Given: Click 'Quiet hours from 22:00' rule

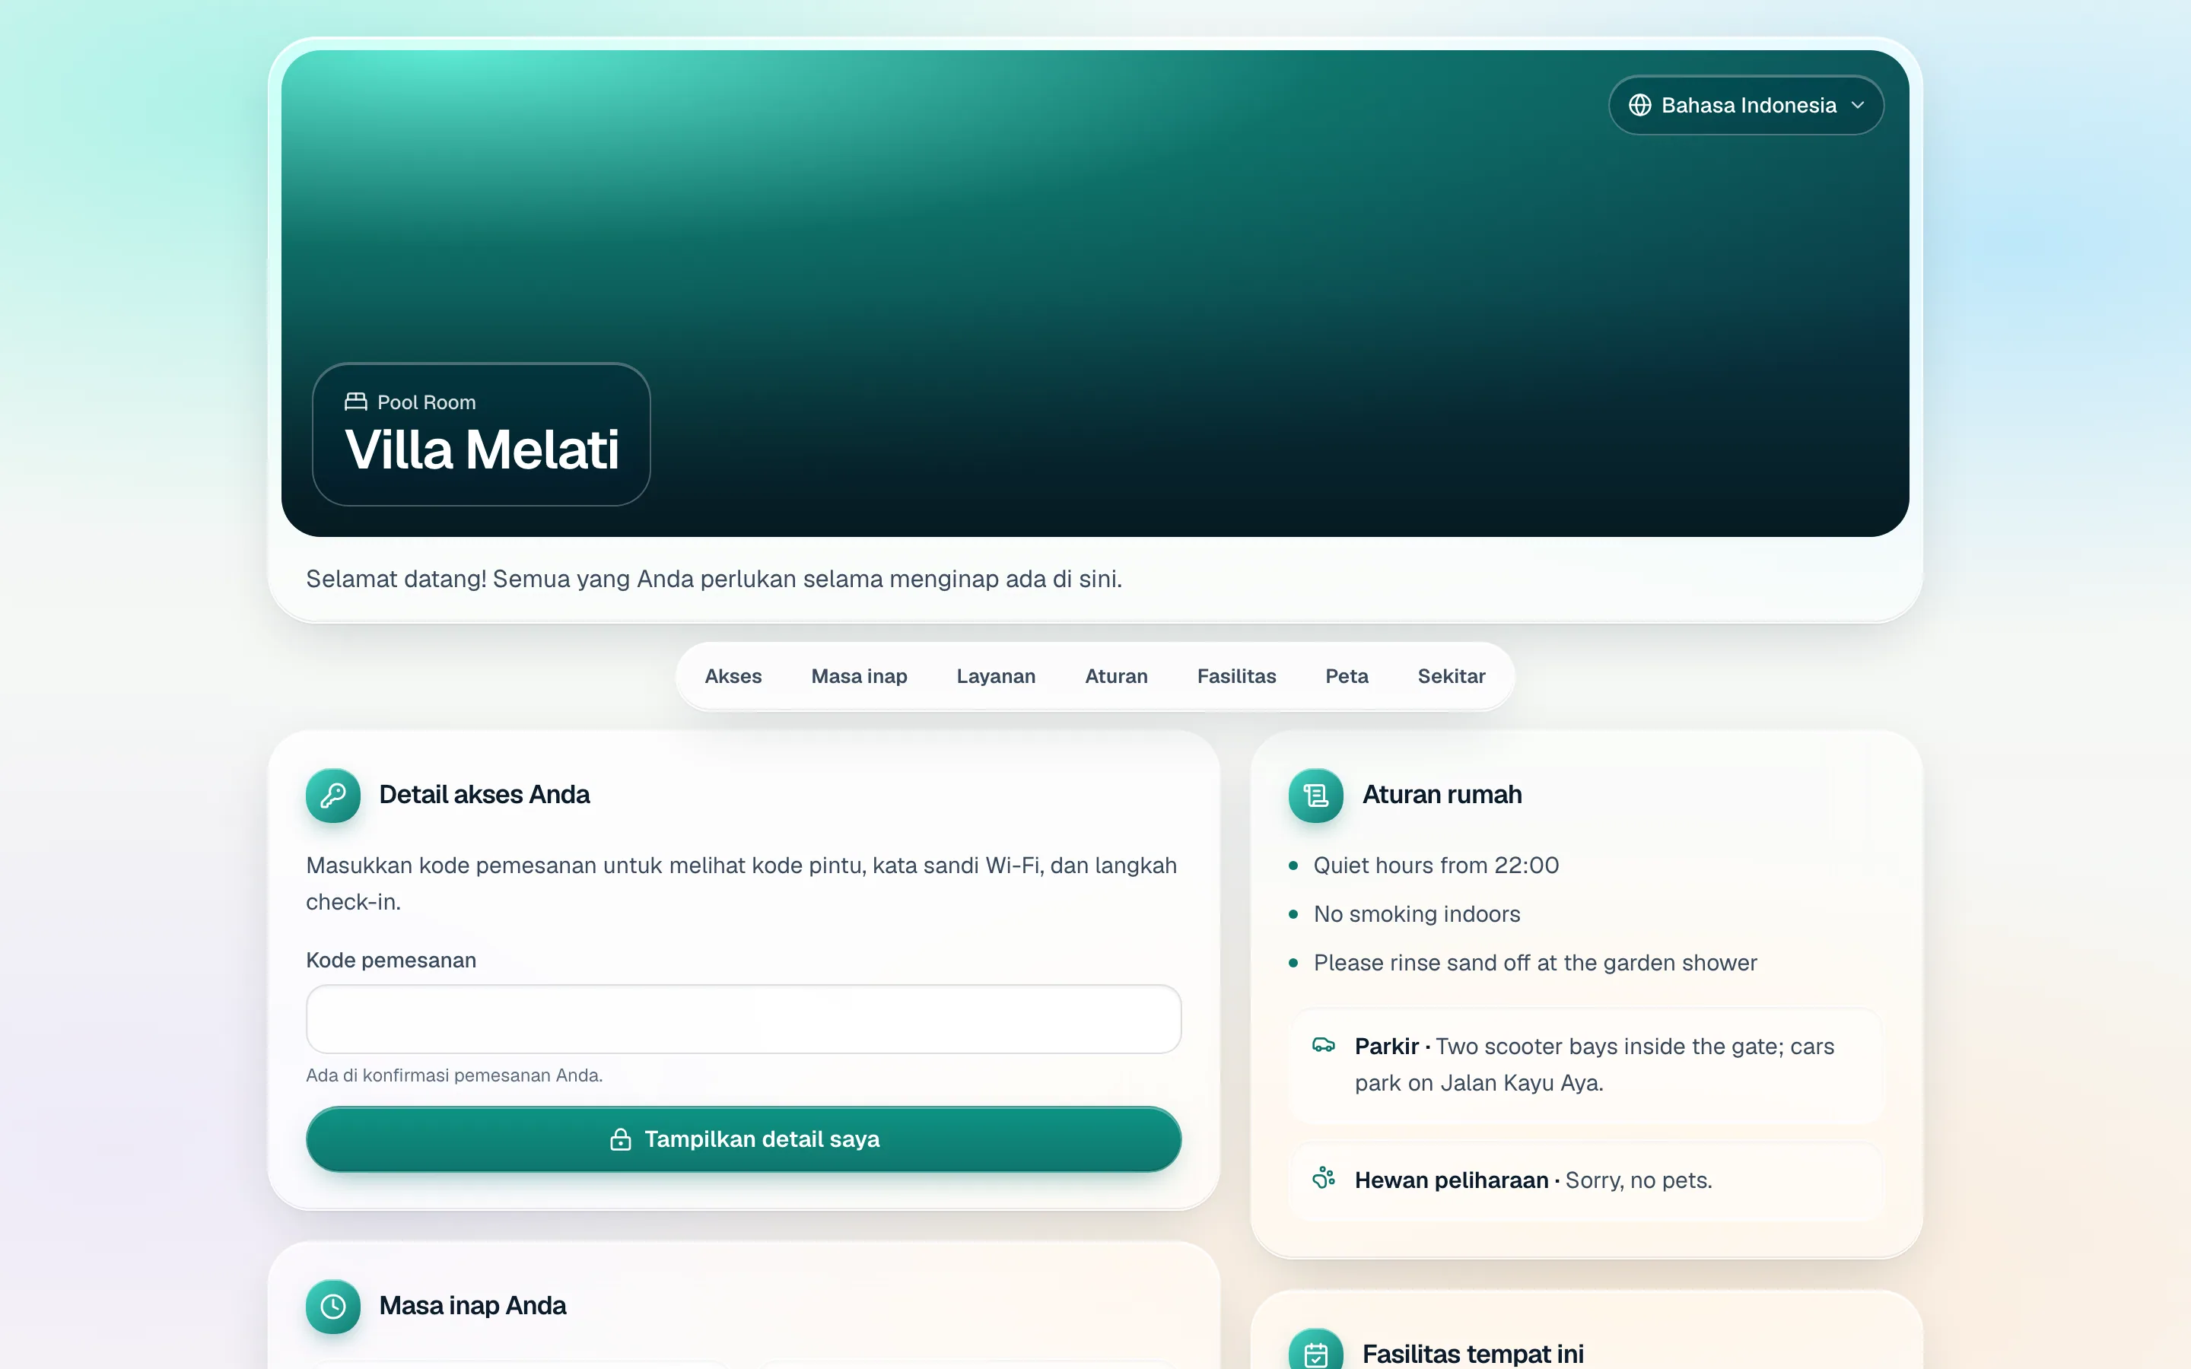Looking at the screenshot, I should pyautogui.click(x=1436, y=866).
